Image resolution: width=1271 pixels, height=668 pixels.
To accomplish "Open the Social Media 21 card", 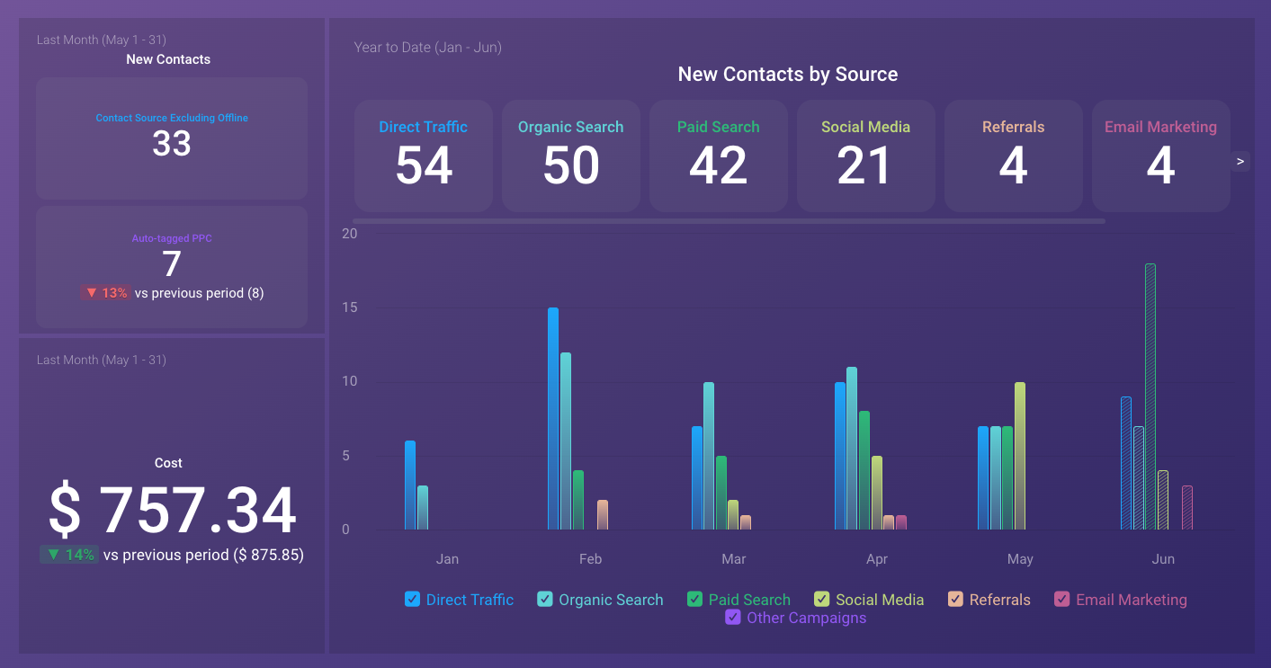I will point(866,156).
